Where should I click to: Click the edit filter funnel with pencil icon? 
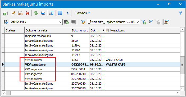pyautogui.click(x=83, y=22)
